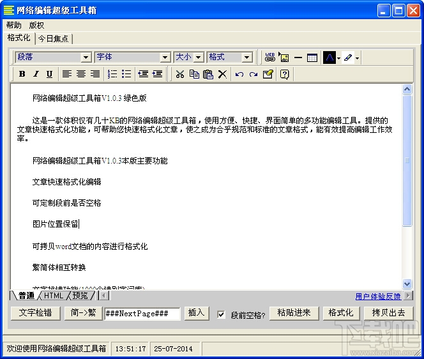
Task: Cut the selected text with scissors icon
Action: click(180, 74)
